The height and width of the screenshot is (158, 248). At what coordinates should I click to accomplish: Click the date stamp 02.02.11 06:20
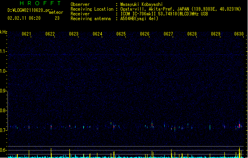coord(24,18)
